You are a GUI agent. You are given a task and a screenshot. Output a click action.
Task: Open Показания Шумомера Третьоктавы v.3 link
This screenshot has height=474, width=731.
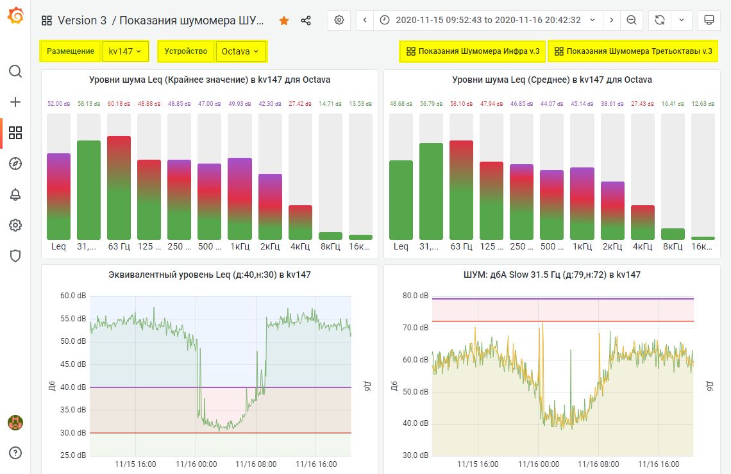pyautogui.click(x=633, y=51)
